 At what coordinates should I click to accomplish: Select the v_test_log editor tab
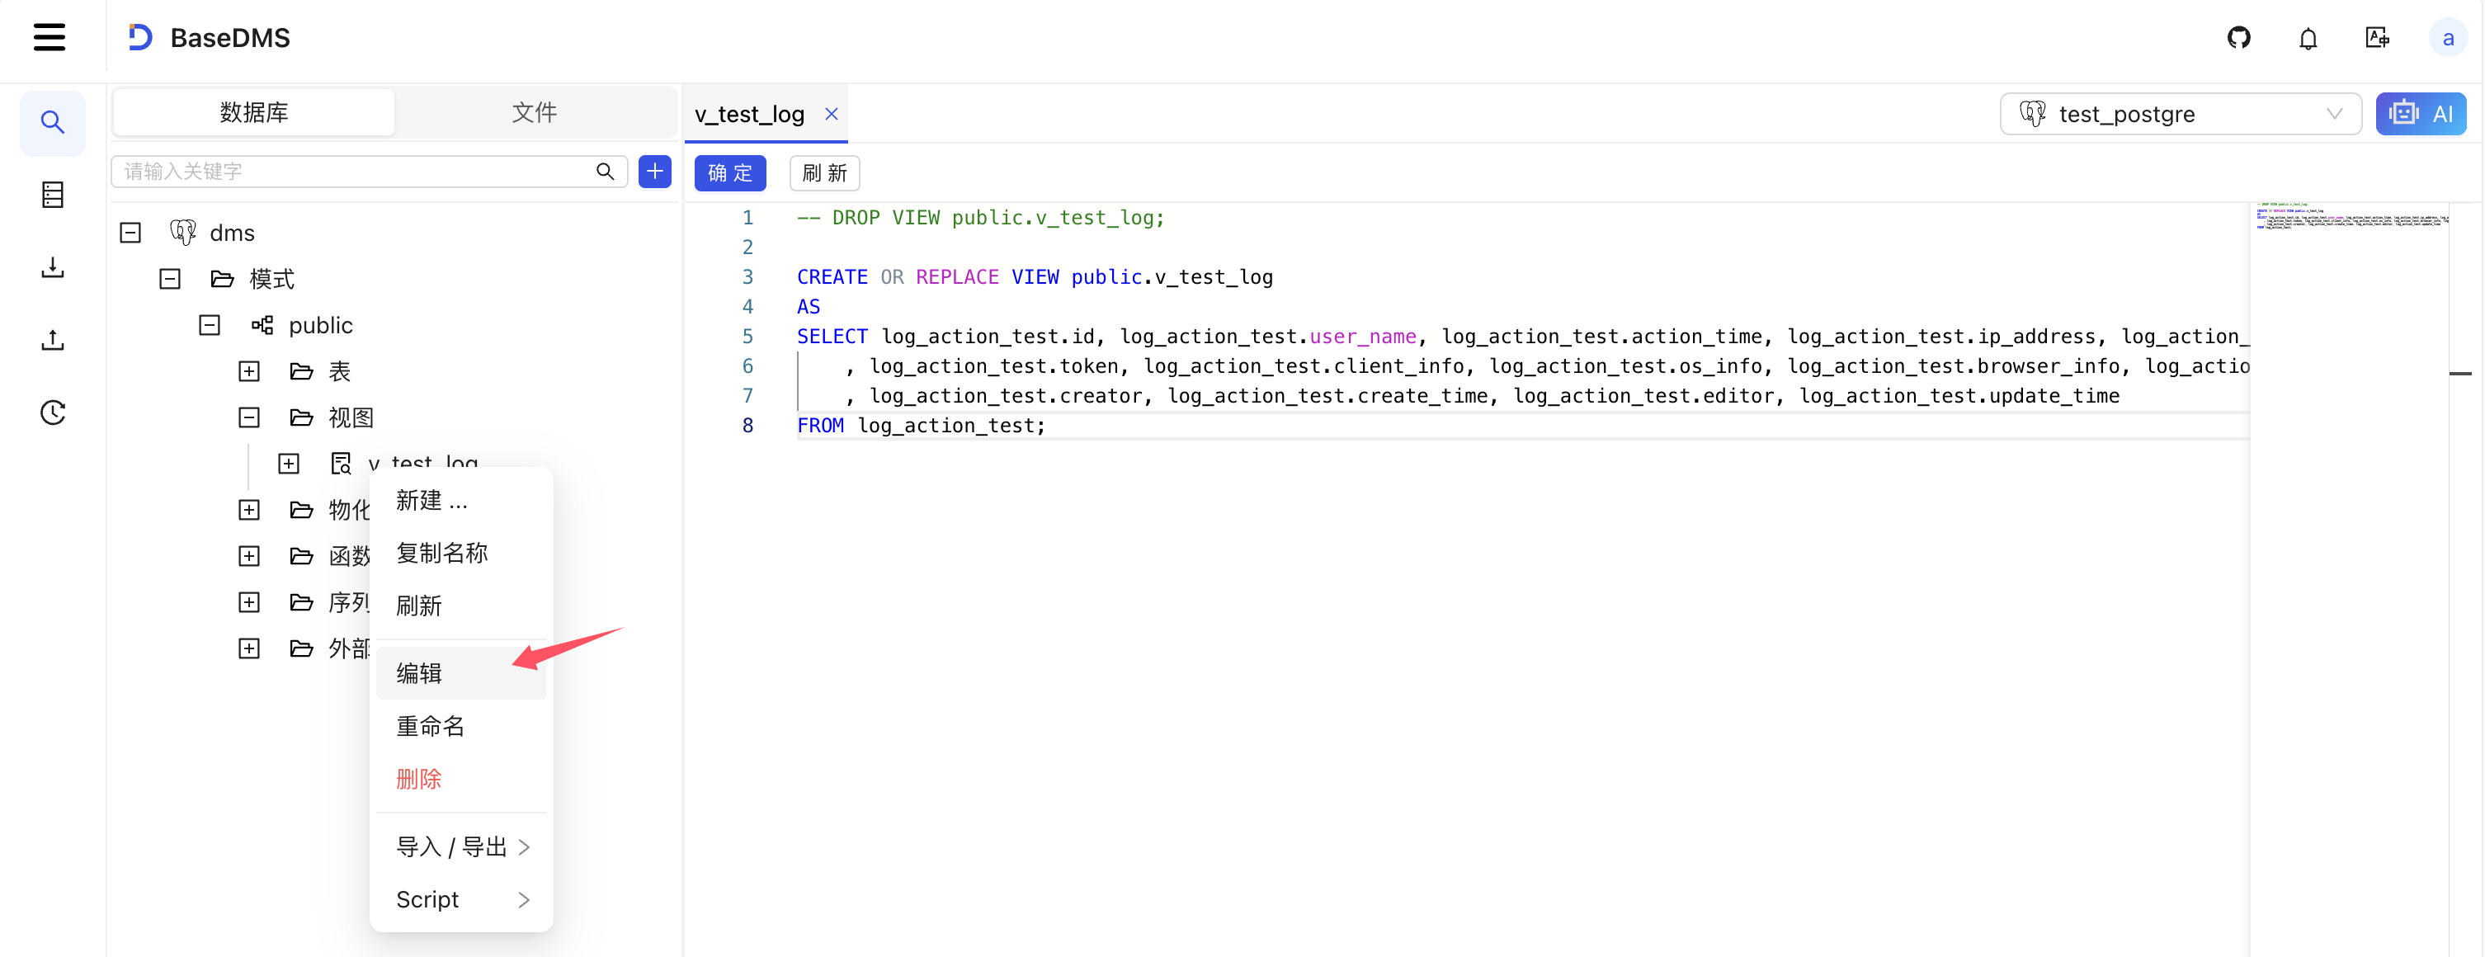pyautogui.click(x=750, y=114)
